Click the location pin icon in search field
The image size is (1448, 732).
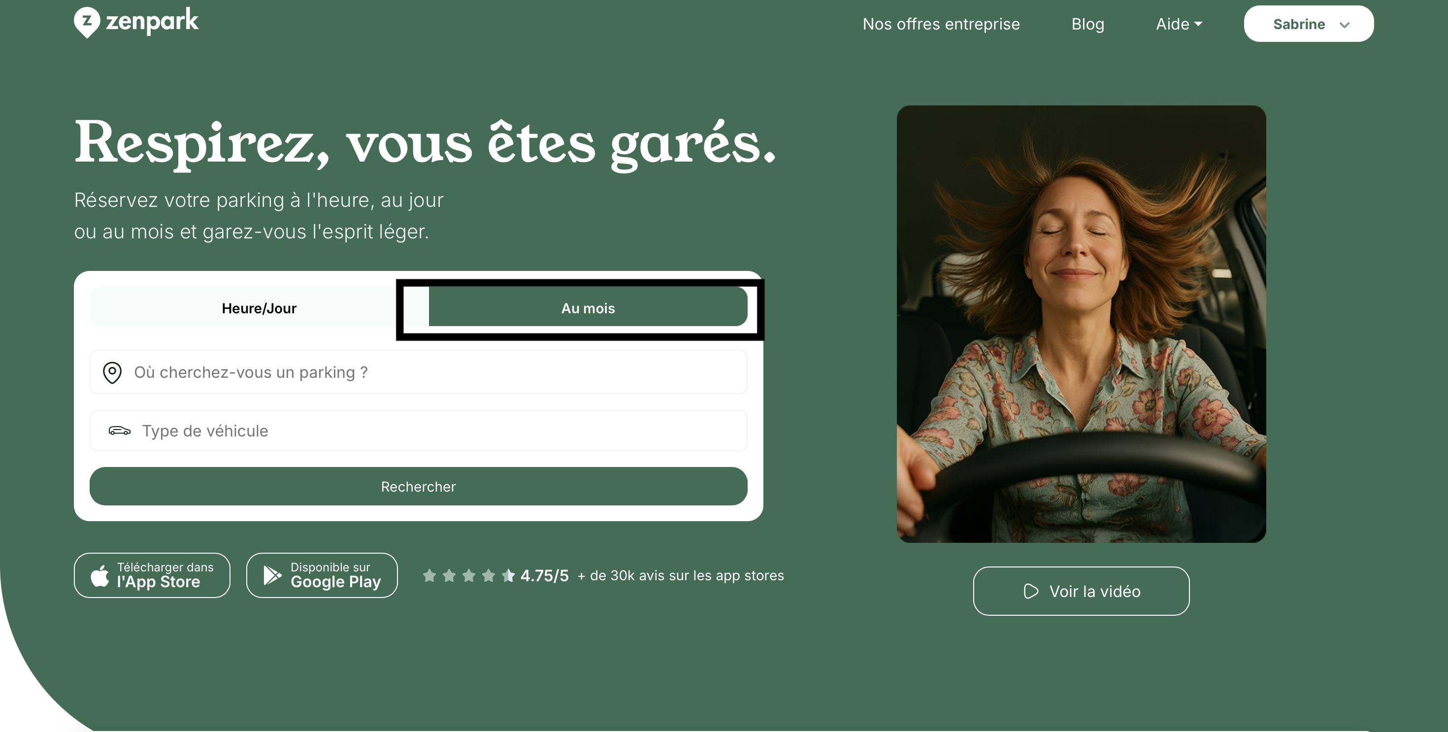(x=112, y=372)
